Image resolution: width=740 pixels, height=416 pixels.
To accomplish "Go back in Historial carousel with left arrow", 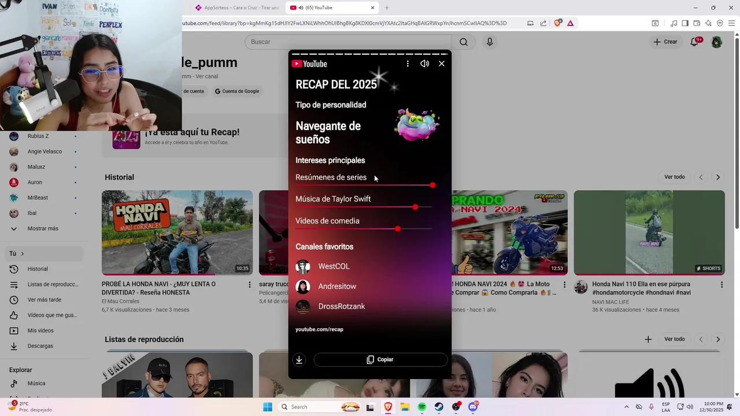I will [x=701, y=177].
